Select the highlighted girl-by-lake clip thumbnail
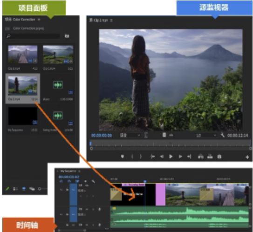253x232 pixels. pyautogui.click(x=23, y=86)
